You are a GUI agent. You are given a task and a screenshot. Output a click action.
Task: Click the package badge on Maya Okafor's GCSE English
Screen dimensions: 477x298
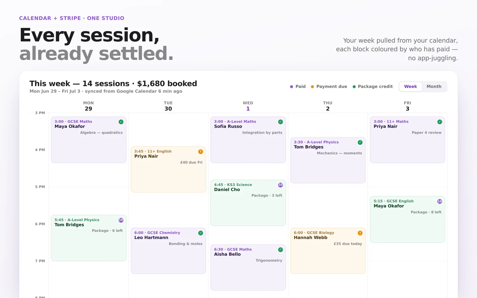click(440, 201)
